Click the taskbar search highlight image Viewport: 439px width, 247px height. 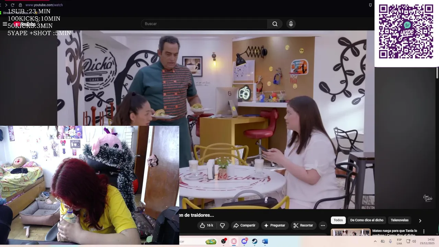(211, 242)
